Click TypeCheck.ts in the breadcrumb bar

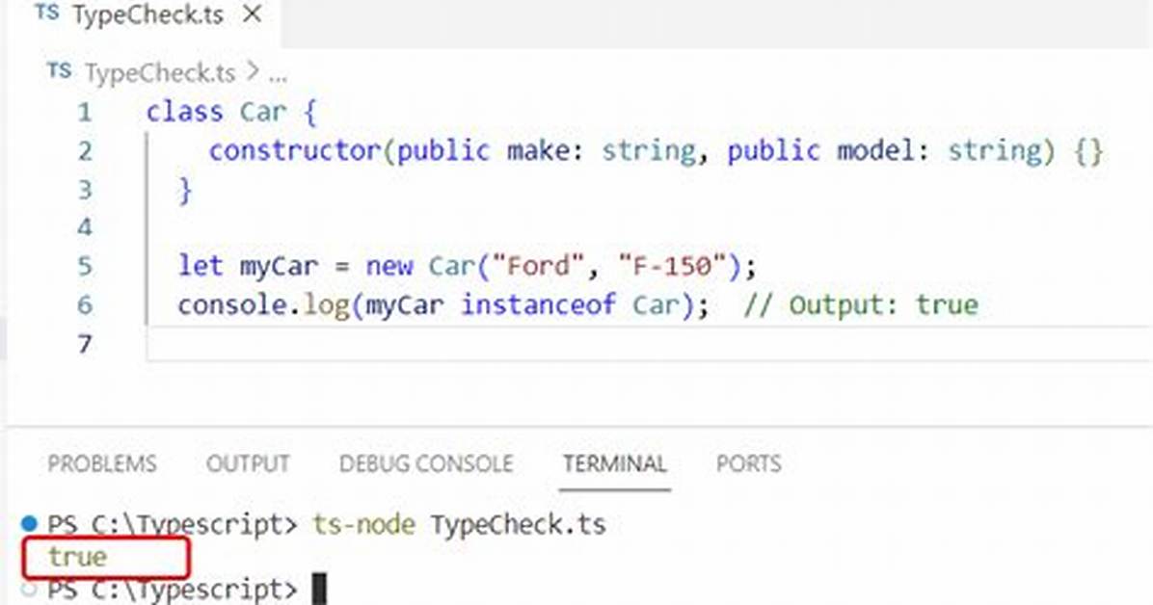point(160,73)
